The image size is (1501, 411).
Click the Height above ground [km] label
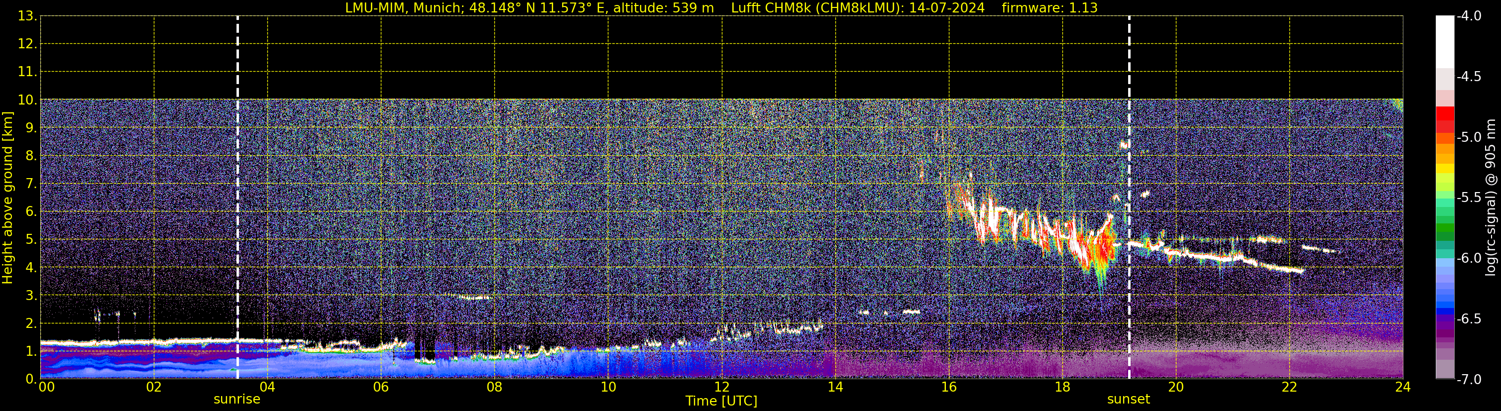point(7,198)
